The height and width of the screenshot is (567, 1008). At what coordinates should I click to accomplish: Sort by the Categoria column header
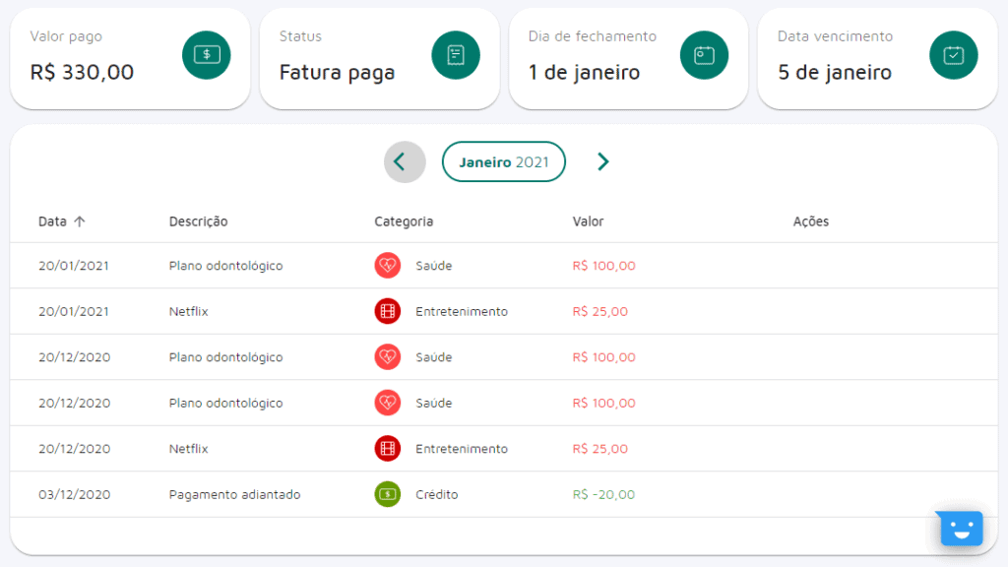pyautogui.click(x=404, y=221)
